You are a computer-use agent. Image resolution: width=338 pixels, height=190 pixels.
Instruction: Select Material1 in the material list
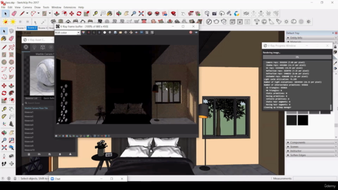tap(29, 112)
